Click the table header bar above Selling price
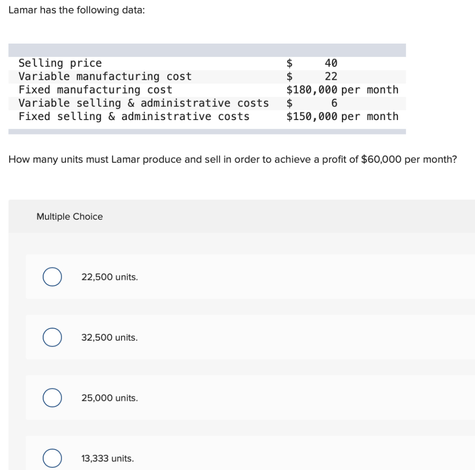475x470 pixels. [207, 49]
